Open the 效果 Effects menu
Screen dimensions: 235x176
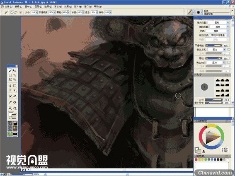coord(68,7)
